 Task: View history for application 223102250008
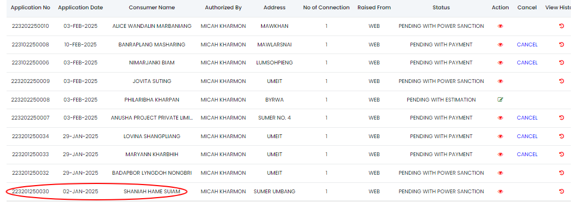coord(562,45)
